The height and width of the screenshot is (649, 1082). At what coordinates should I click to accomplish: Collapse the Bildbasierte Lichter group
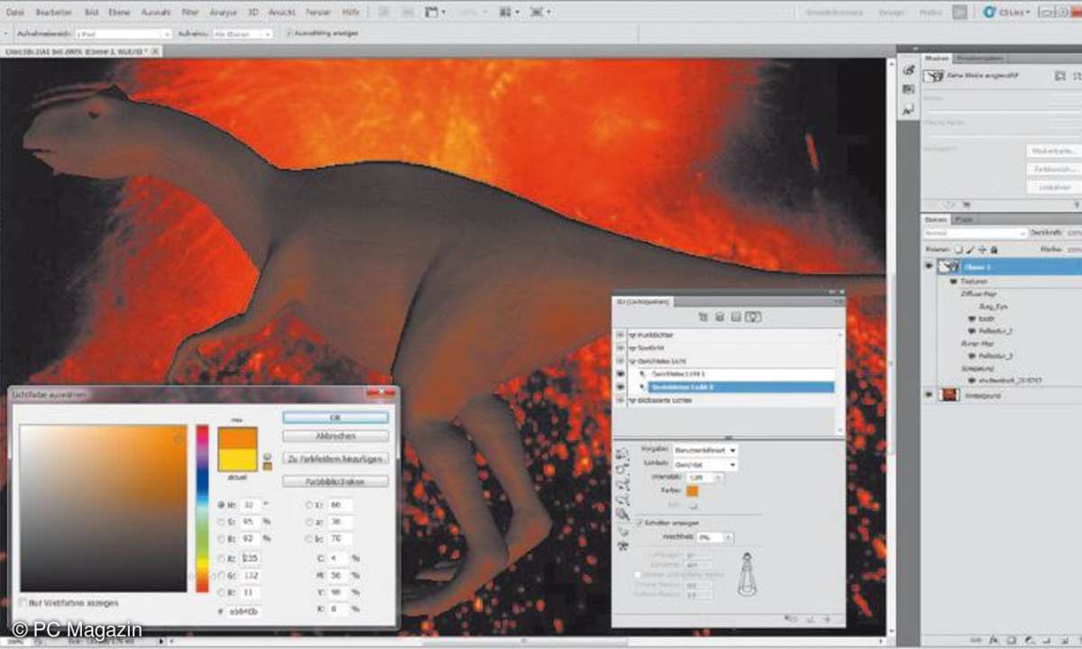click(632, 399)
